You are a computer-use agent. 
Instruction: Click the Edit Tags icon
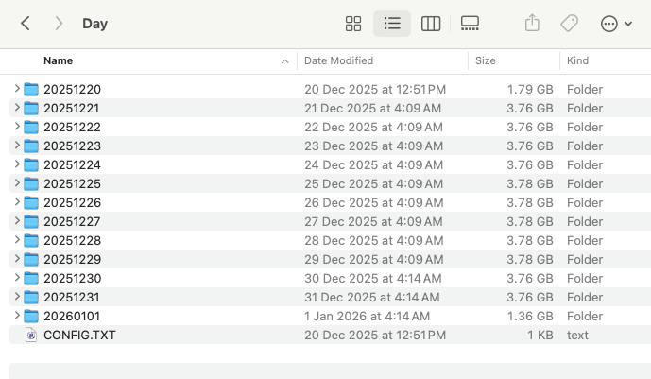point(569,24)
